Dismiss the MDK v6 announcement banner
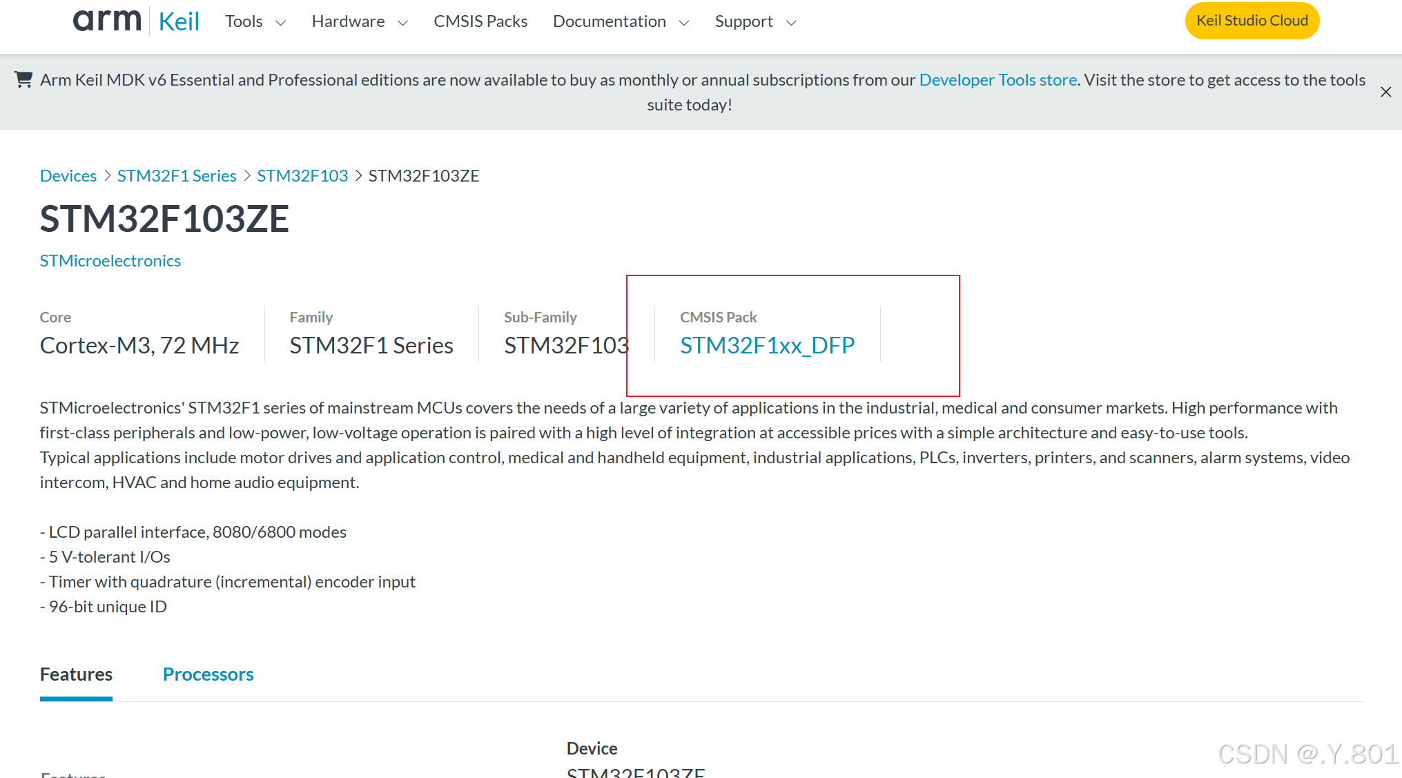This screenshot has width=1402, height=778. [1385, 91]
